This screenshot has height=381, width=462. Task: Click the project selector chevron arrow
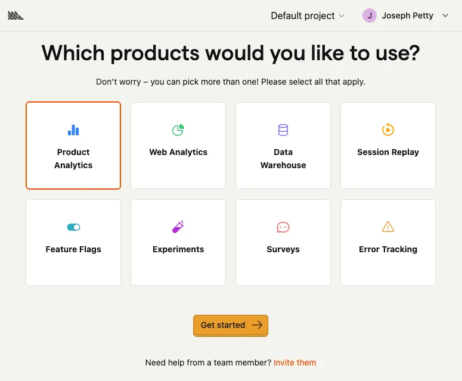pos(342,16)
